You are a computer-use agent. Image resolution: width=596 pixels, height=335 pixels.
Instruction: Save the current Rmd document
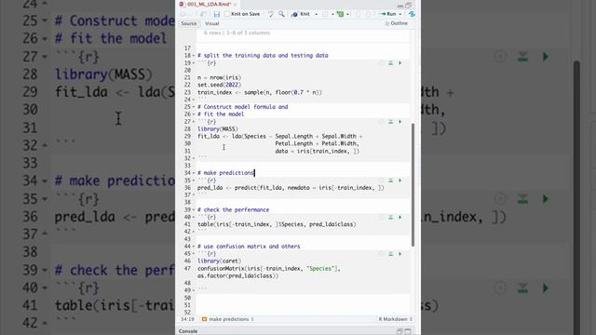[217, 15]
